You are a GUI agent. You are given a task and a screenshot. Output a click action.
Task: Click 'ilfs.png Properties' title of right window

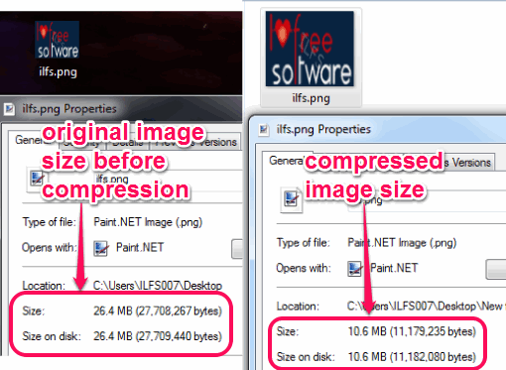323,129
